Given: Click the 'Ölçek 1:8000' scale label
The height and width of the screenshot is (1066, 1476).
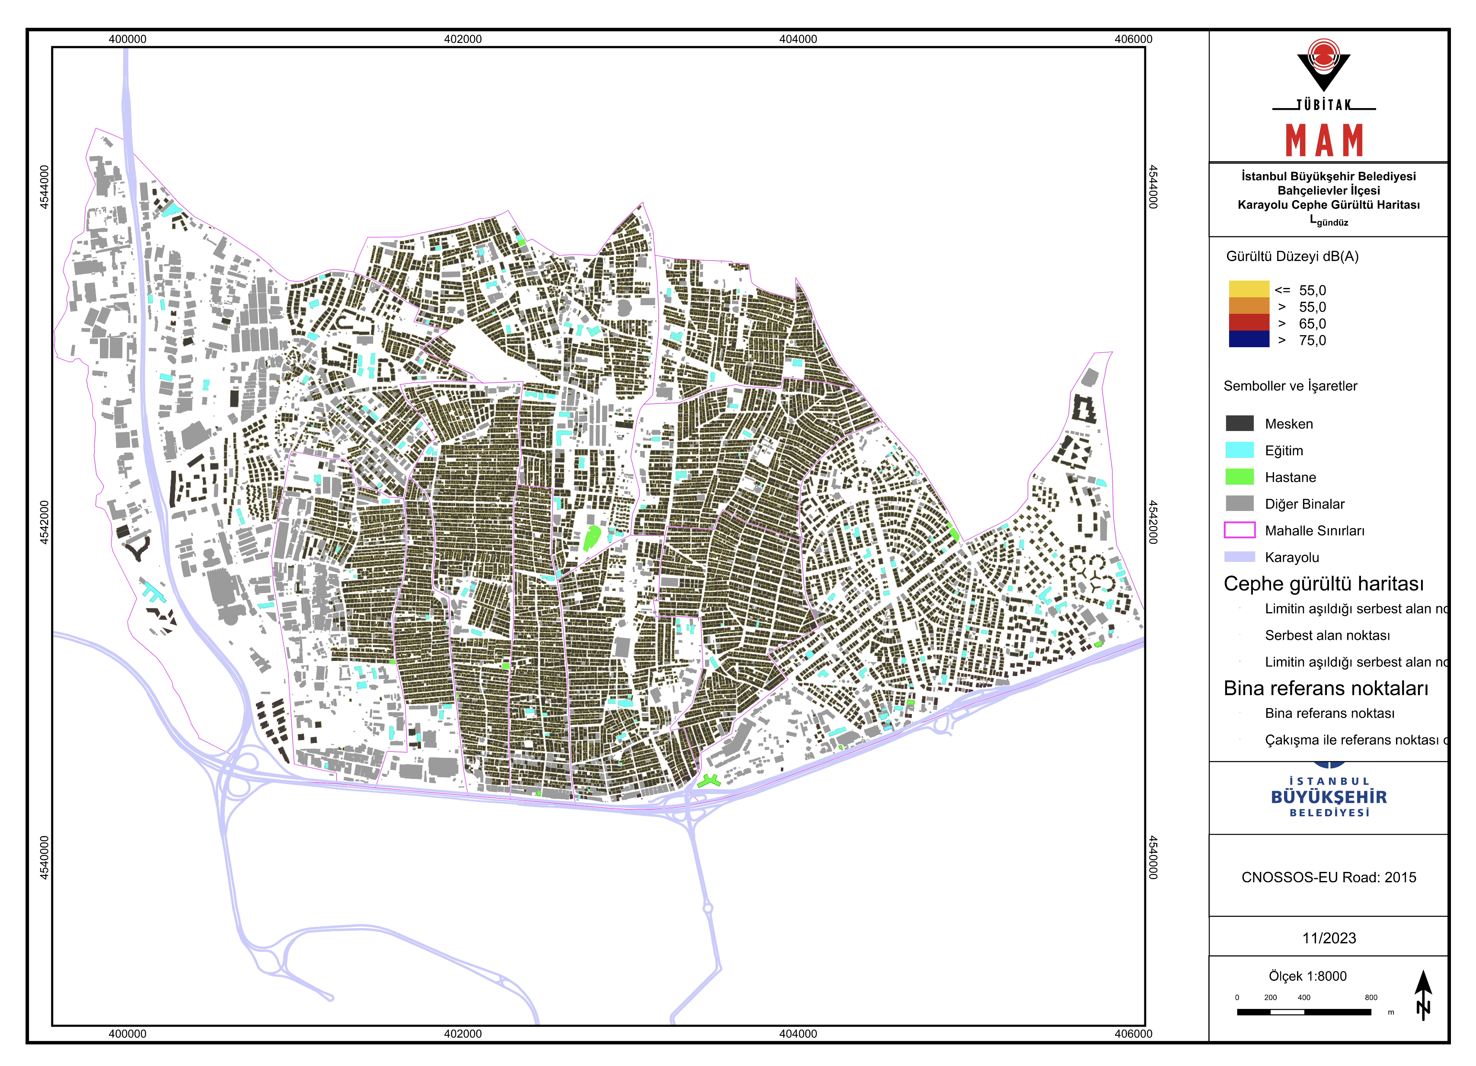Looking at the screenshot, I should coord(1307,976).
